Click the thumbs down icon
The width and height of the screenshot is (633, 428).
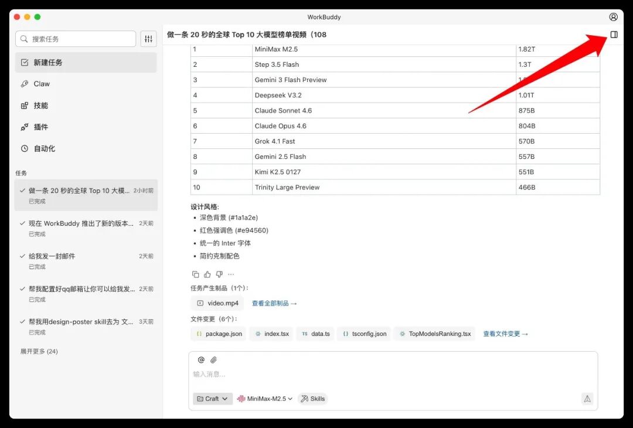point(219,274)
